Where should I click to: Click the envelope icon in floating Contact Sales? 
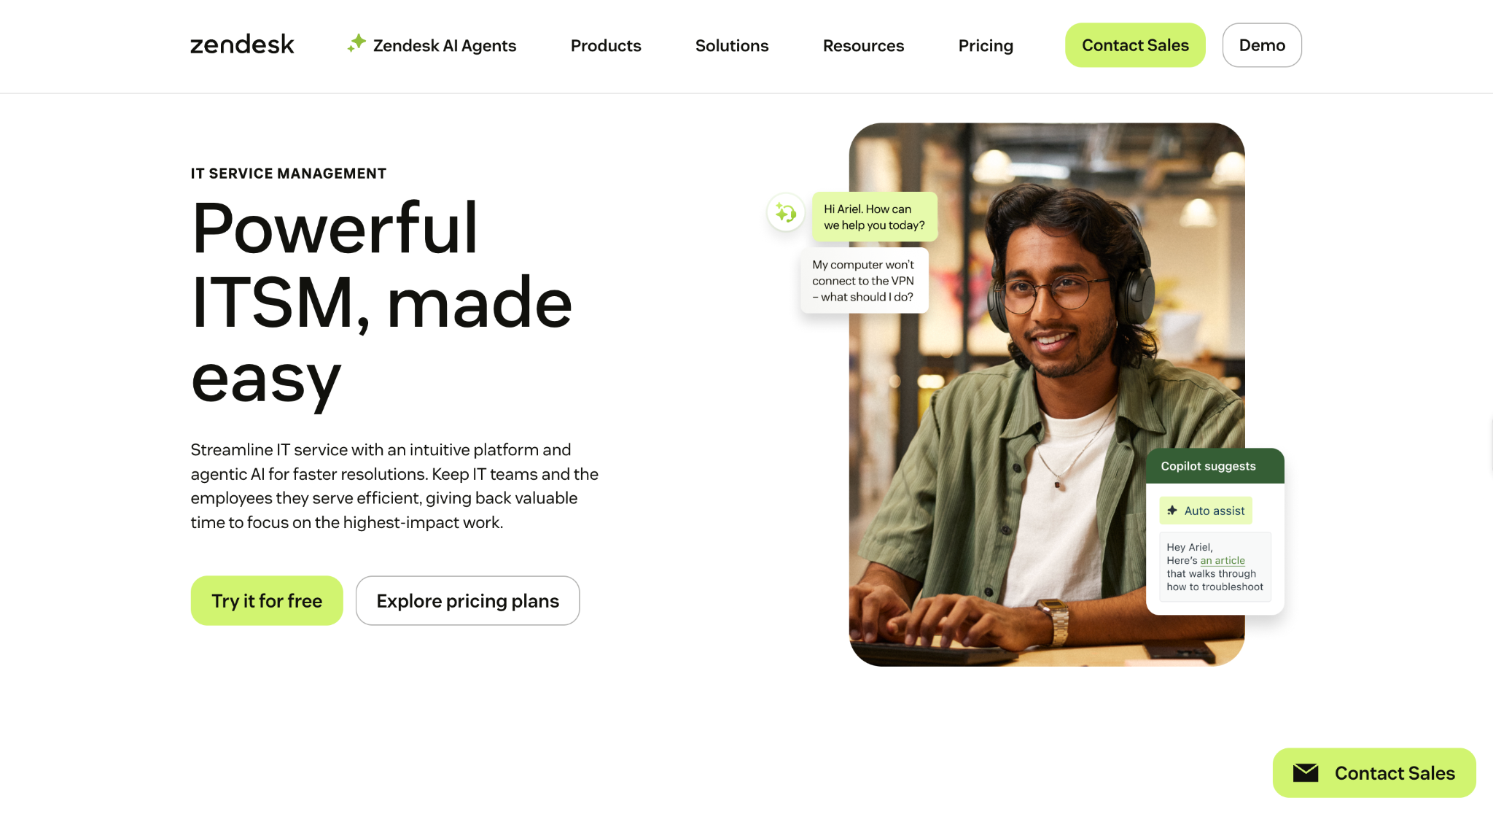click(1306, 772)
